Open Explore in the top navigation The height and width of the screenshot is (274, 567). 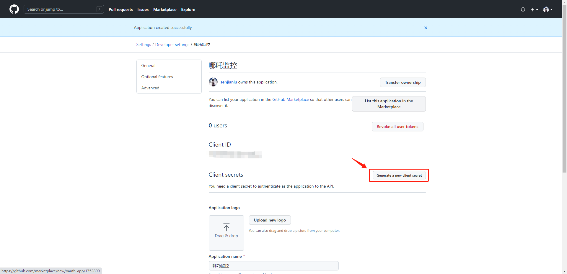(188, 9)
